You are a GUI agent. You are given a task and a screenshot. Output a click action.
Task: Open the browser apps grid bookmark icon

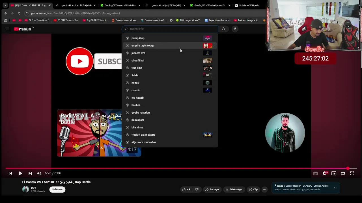5,20
